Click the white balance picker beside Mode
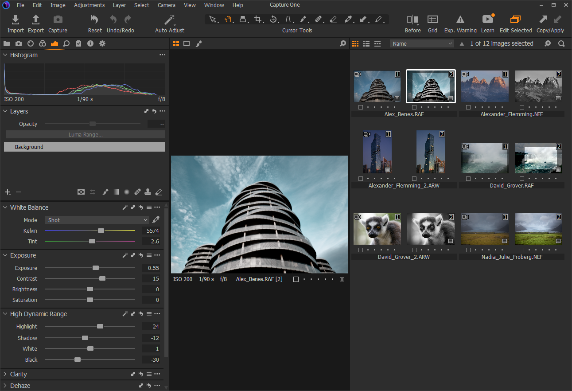Image resolution: width=572 pixels, height=391 pixels. point(156,220)
